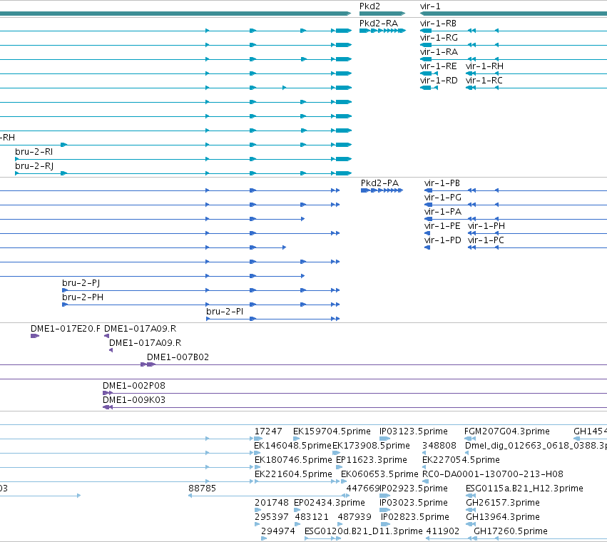607x542 pixels.
Task: Click the vir-1-PC protein label
Action: click(486, 241)
